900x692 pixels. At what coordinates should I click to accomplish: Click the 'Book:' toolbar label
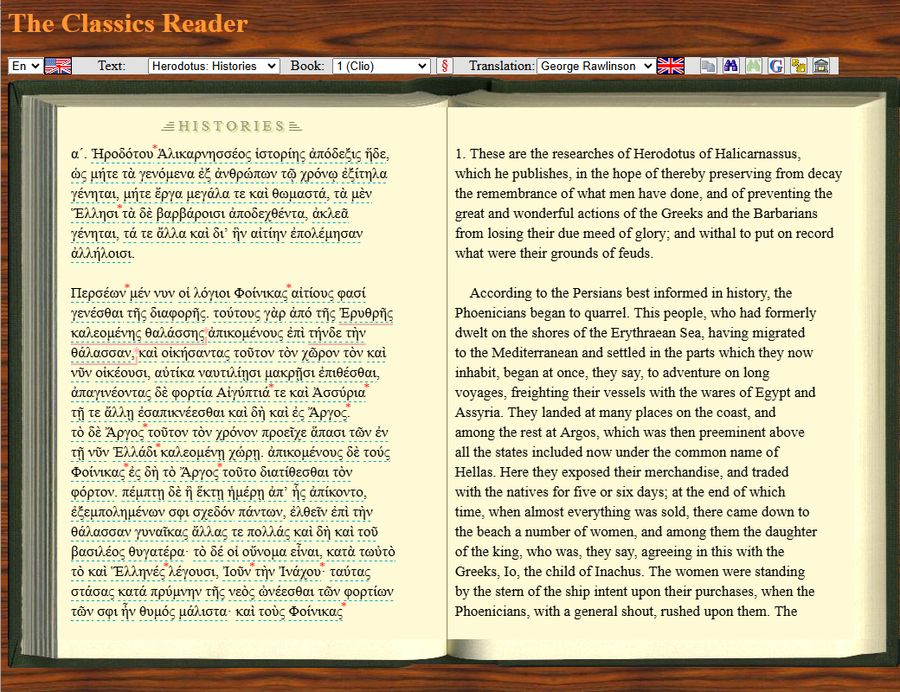pyautogui.click(x=307, y=66)
